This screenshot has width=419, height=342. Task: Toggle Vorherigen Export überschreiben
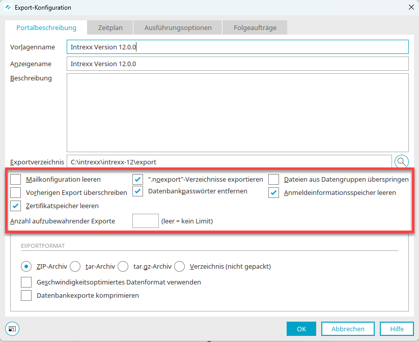click(16, 192)
